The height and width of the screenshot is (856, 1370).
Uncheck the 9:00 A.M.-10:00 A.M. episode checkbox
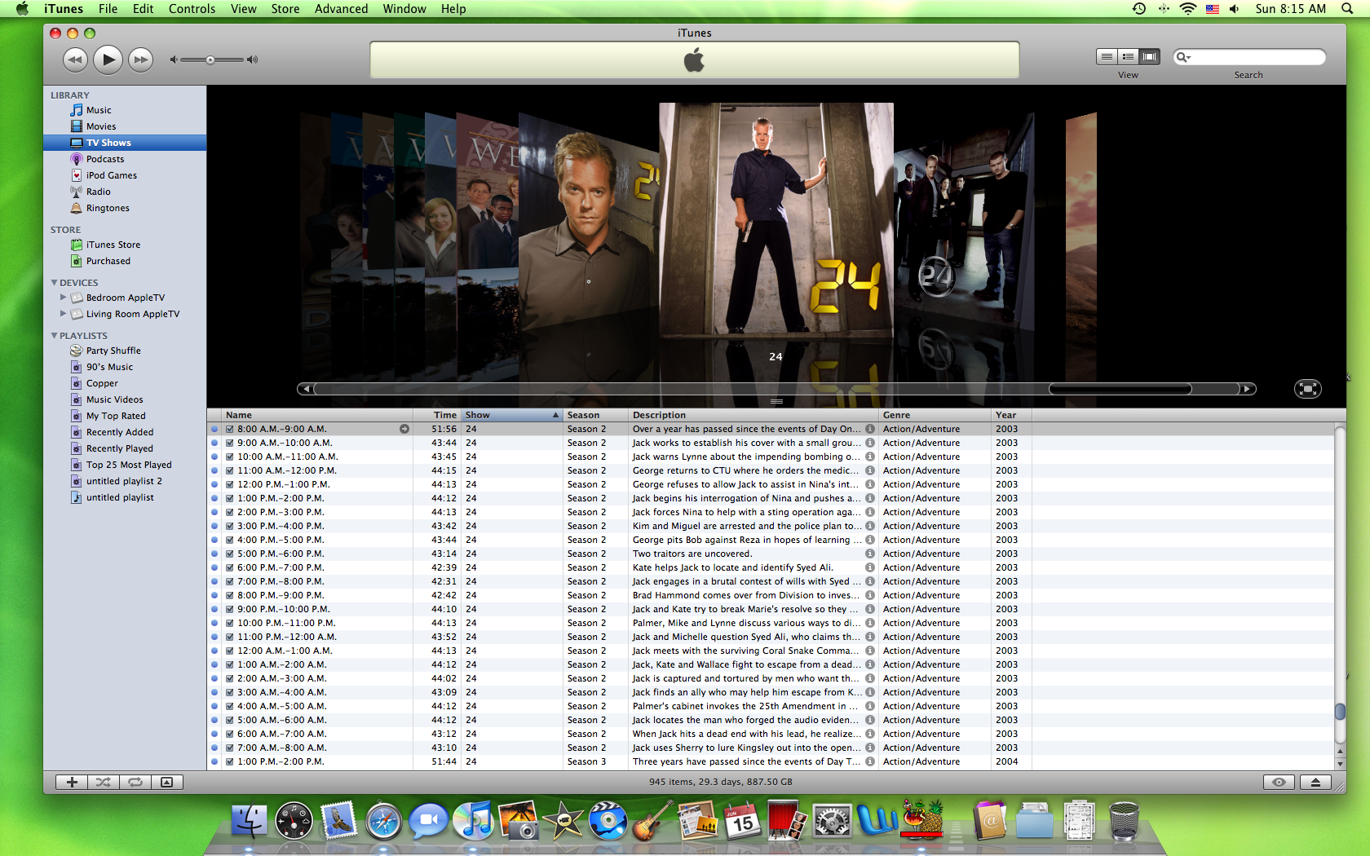tap(230, 443)
